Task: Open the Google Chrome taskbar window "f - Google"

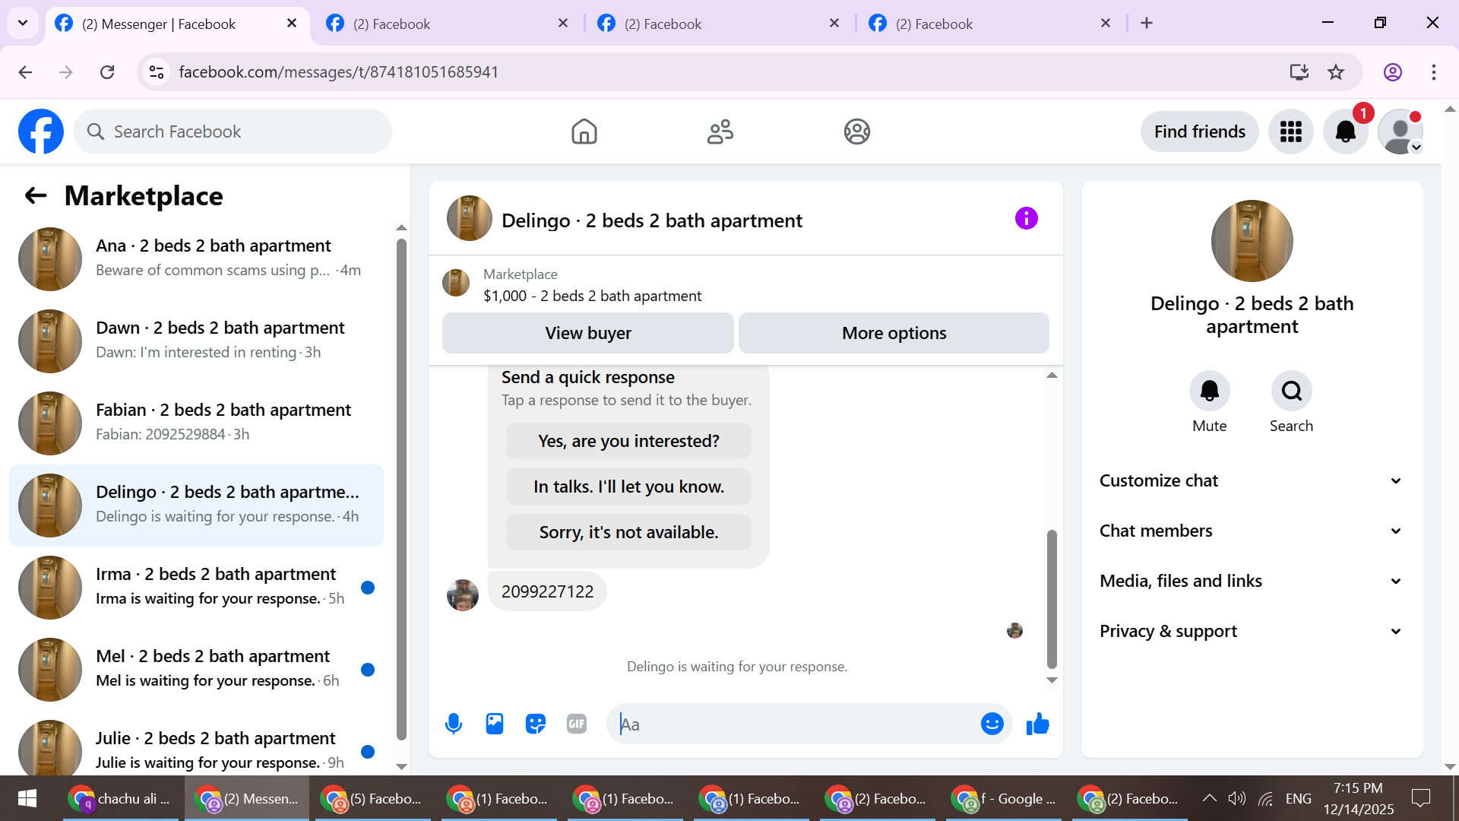Action: point(1003,798)
